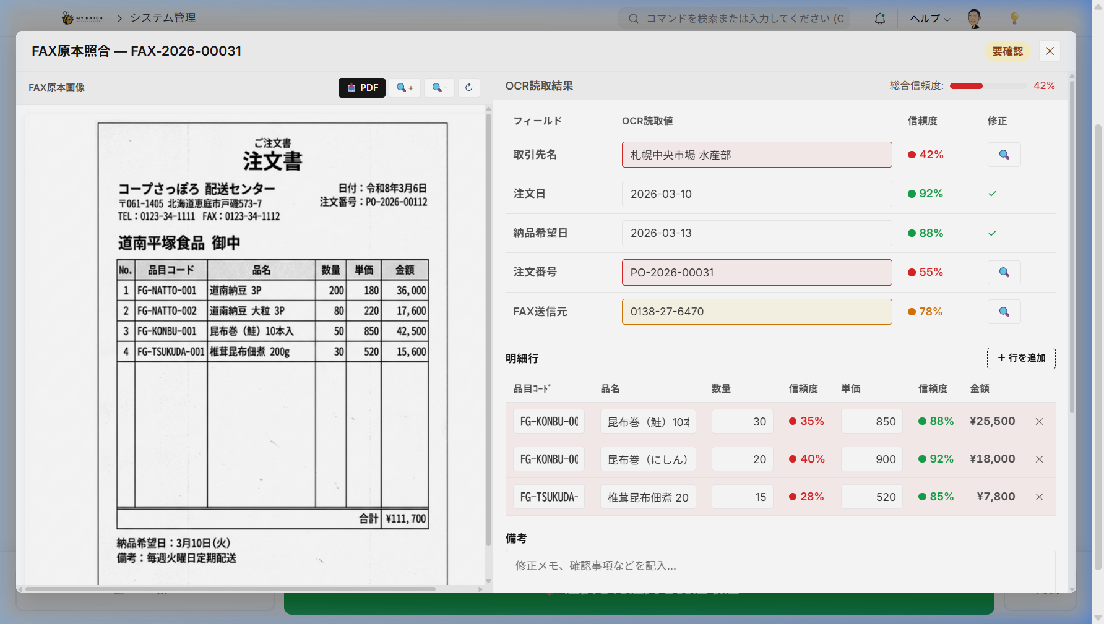This screenshot has height=624, width=1104.
Task: Open magnifier for FAX送信元 field correction
Action: [1004, 312]
